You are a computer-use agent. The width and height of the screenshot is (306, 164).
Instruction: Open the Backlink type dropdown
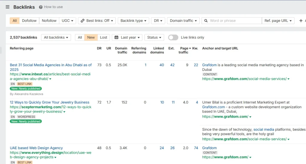133,21
